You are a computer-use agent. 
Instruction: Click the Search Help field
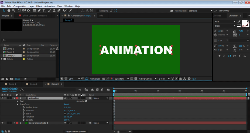pyautogui.click(x=231, y=11)
